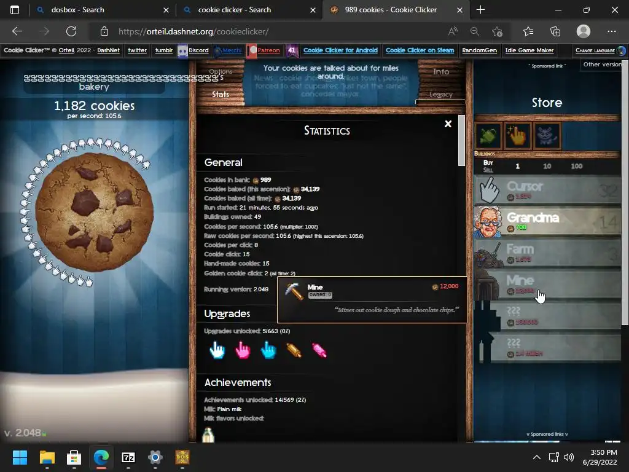
Task: Add this page to favorites
Action: point(497,31)
